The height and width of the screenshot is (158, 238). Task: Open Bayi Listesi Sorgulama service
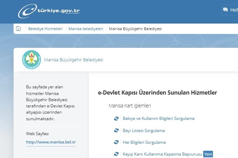pyautogui.click(x=144, y=131)
